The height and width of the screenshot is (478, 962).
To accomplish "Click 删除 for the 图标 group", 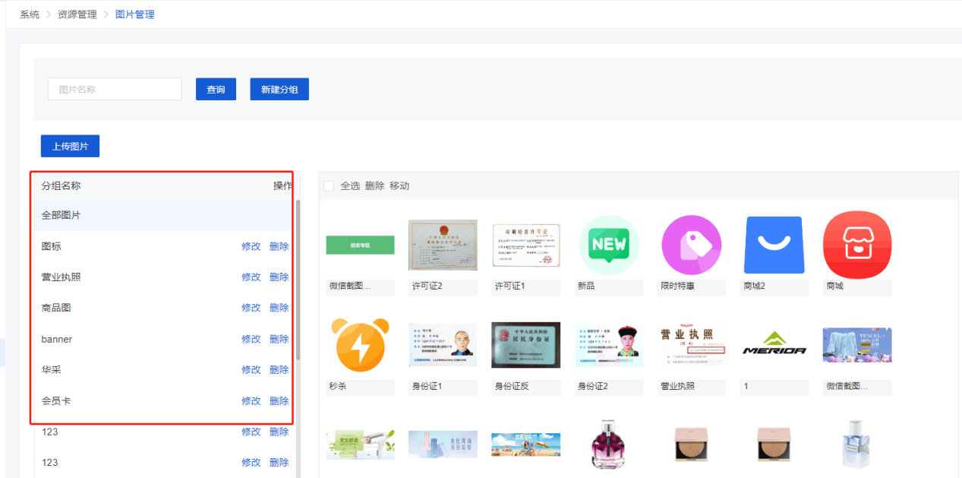I will point(279,246).
